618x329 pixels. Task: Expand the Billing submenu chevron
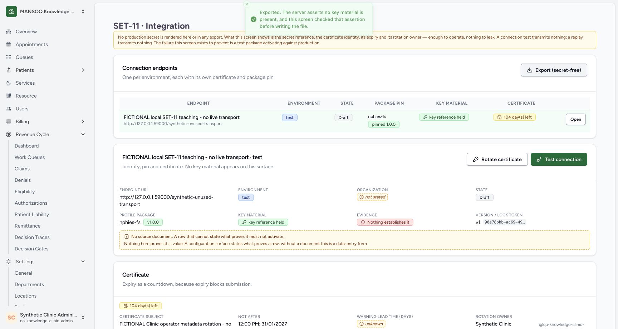(x=83, y=121)
